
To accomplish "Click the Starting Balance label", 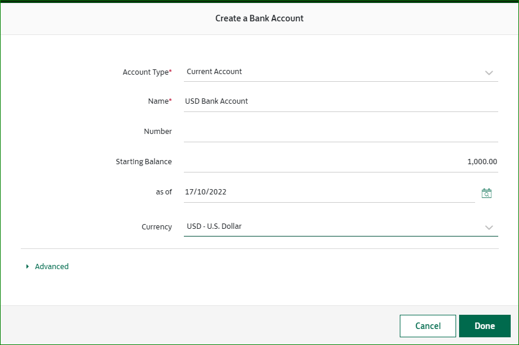I will [144, 162].
